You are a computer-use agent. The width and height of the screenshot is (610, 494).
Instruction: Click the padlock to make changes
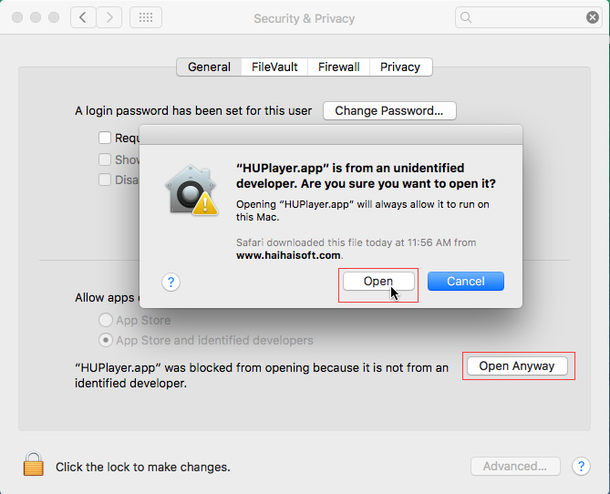34,464
